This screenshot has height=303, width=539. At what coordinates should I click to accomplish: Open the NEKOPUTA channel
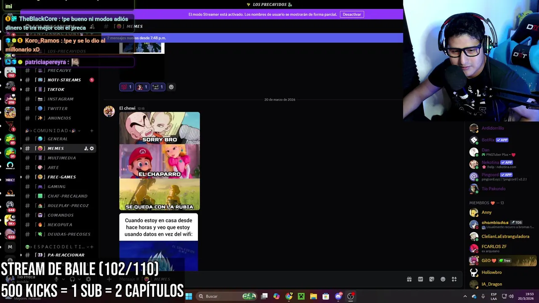[x=59, y=225]
